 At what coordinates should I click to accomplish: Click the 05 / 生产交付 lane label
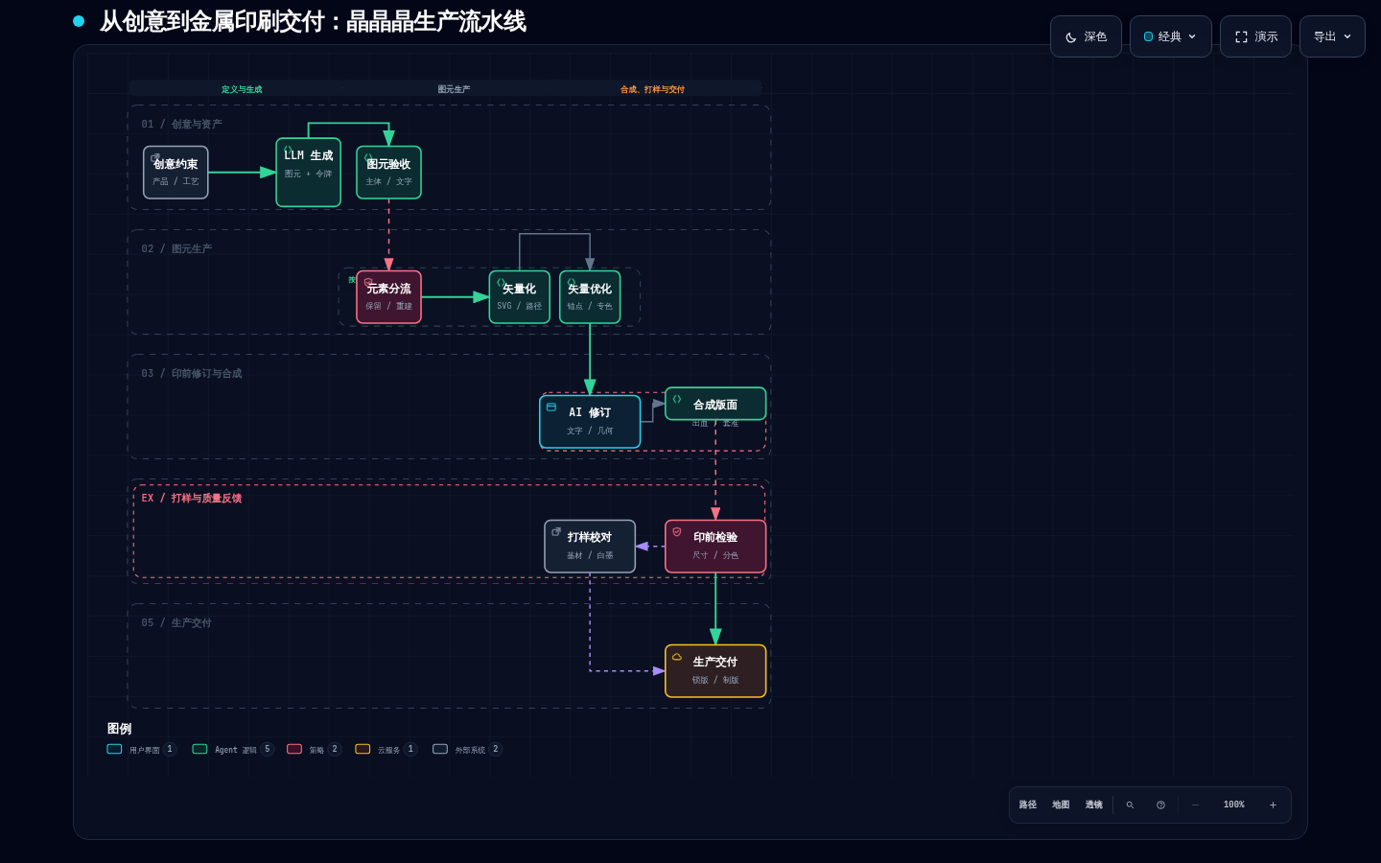[176, 622]
